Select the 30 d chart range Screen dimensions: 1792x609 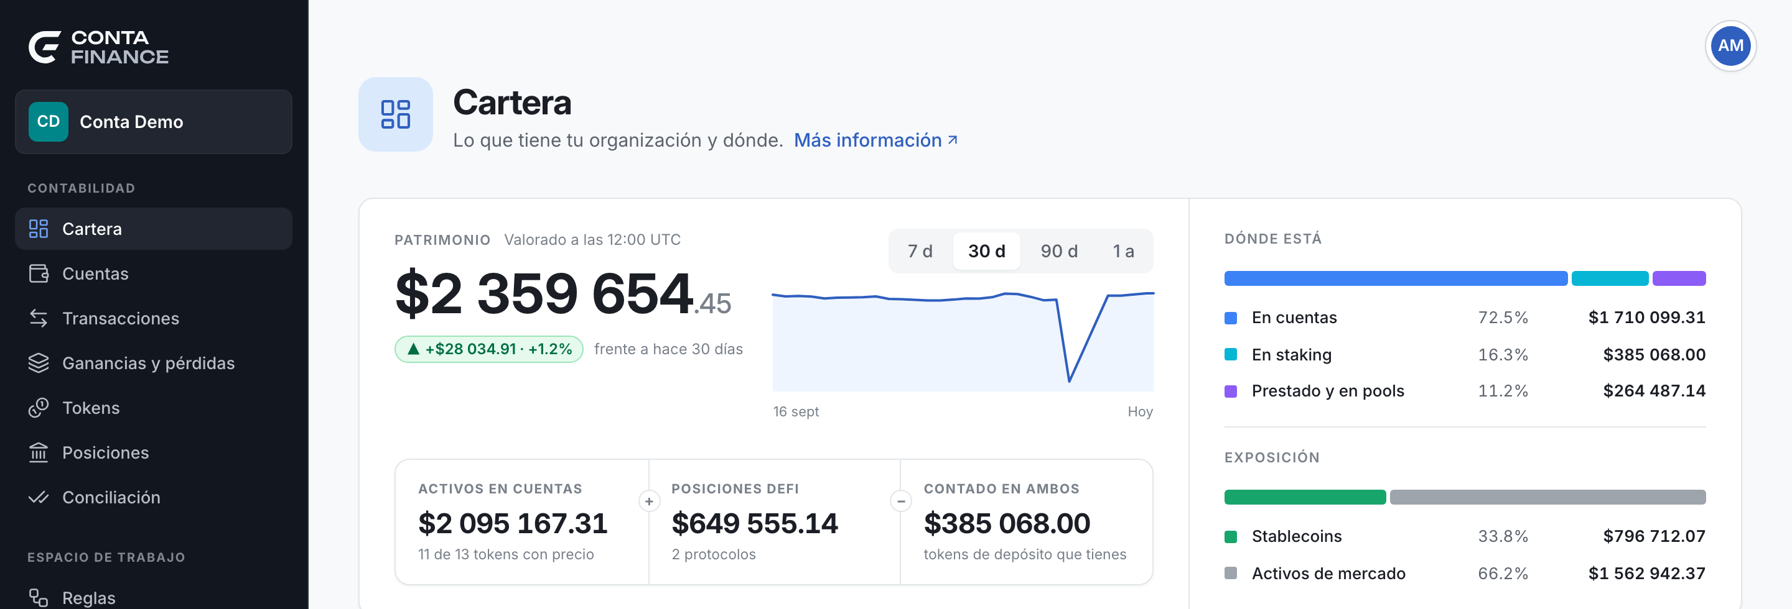986,252
